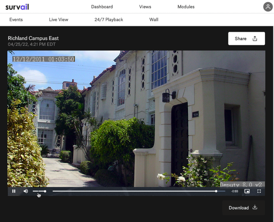
Task: Switch to the Live View tab
Action: [58, 19]
